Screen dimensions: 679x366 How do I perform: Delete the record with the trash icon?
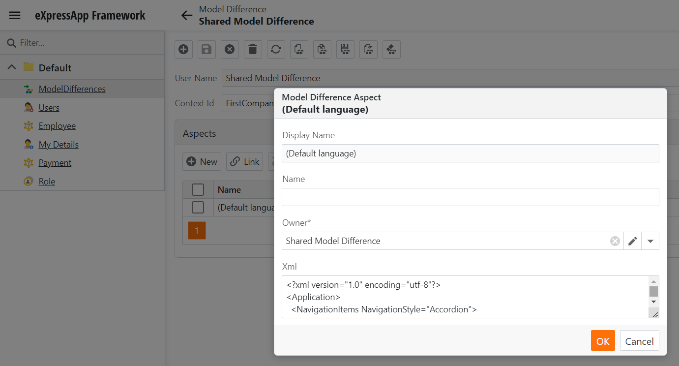[253, 49]
